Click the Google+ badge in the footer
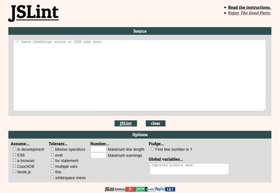 (x=130, y=189)
